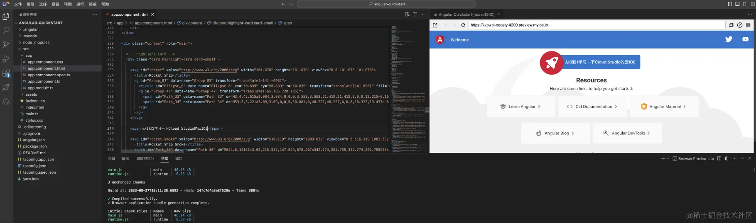Click the Angular DevTools card
Viewport: 756px width, 223px height.
627,133
